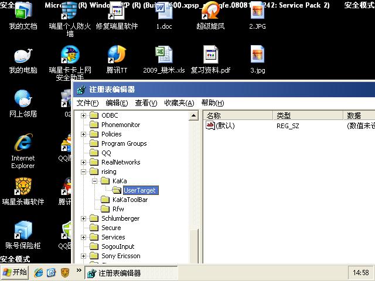Collapse the rising registry key
This screenshot has width=375, height=281.
pos(83,172)
